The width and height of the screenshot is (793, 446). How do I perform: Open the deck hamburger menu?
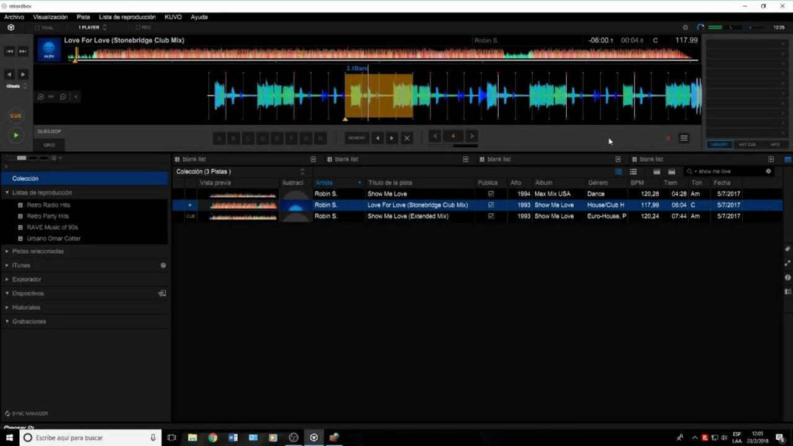684,138
